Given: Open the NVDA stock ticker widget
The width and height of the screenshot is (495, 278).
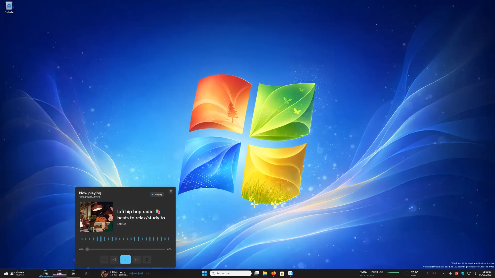Looking at the screenshot, I should pos(379,273).
